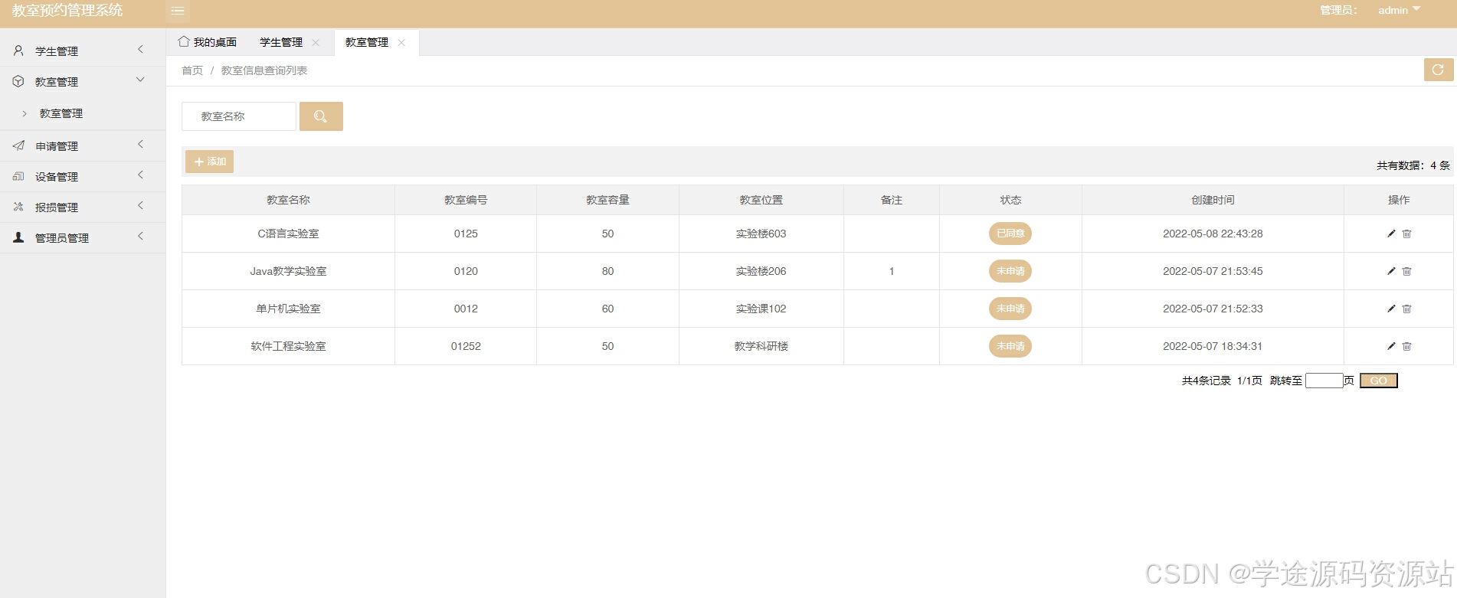Click the C语言实验室 name cell
The height and width of the screenshot is (598, 1457).
288,234
